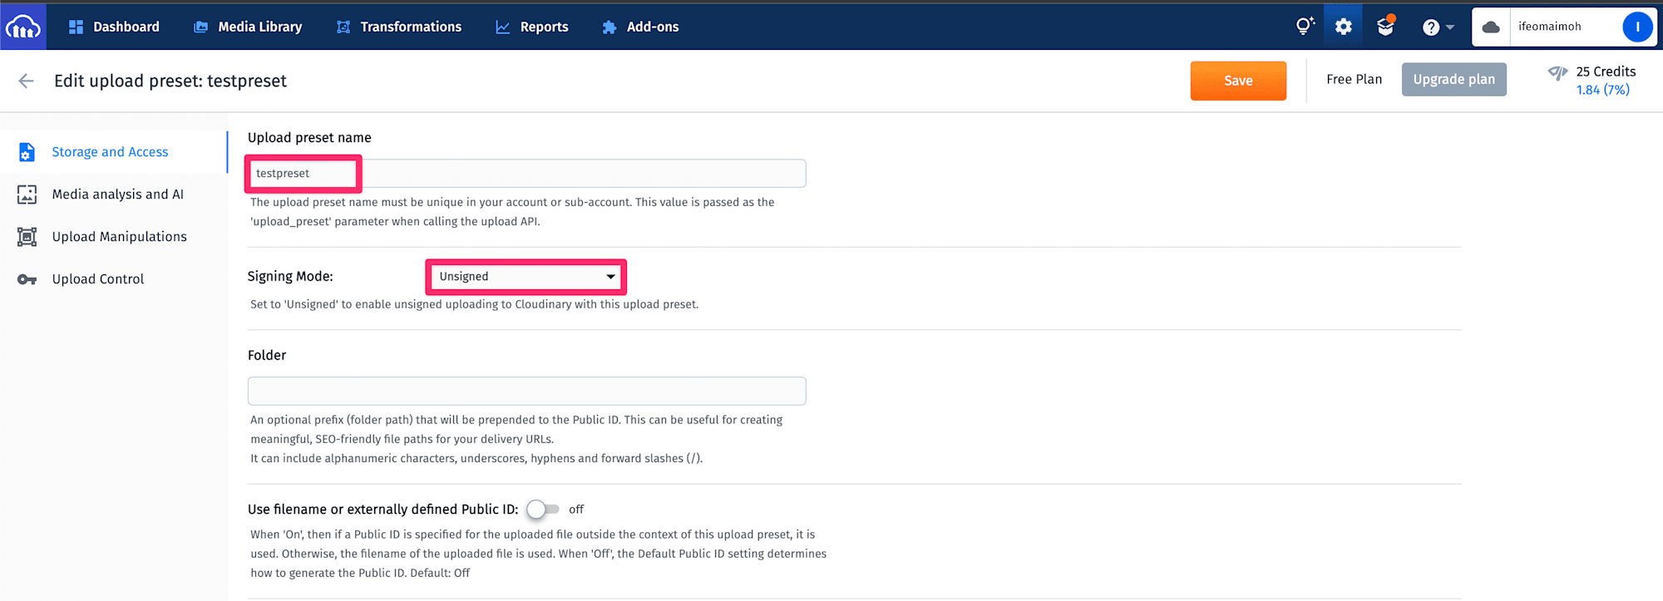Open the lightbulb ideas icon
This screenshot has height=601, width=1663.
[1305, 26]
